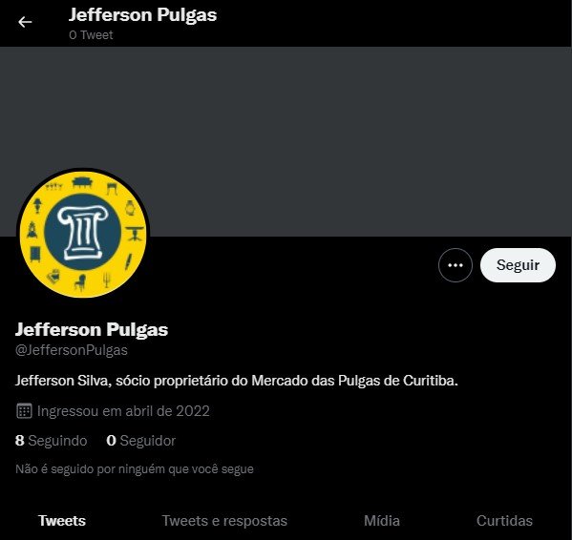572x540 pixels.
Task: Open the yellow circular profile picture
Action: pos(83,234)
